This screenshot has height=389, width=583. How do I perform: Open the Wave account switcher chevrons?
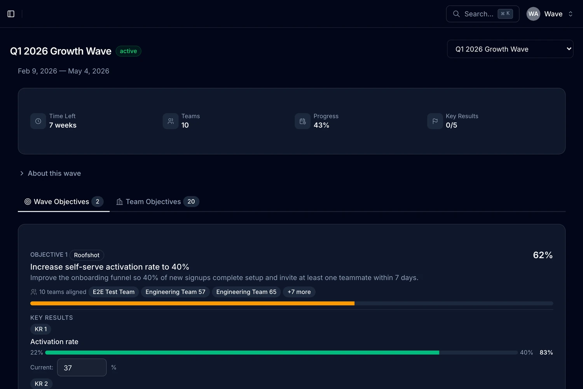[x=571, y=14]
